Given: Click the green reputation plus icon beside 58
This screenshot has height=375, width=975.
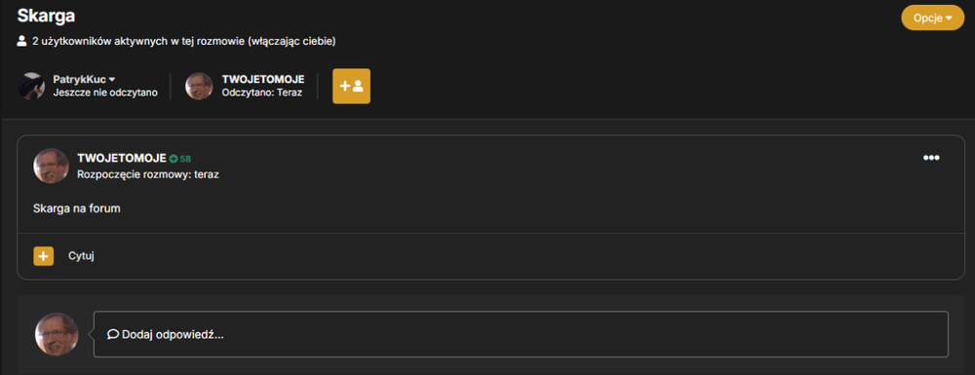Looking at the screenshot, I should [x=174, y=159].
